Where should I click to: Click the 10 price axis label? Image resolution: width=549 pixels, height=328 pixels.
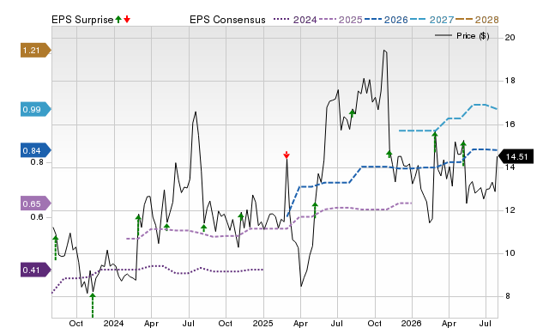[x=510, y=253]
